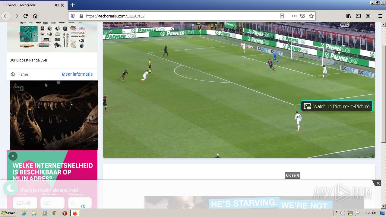Select the I SEvents - Techoreels tab
This screenshot has height=217, width=386.
(x=33, y=5)
